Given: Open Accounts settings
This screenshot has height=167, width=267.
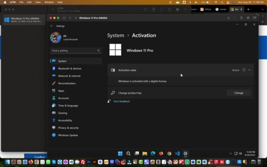Looking at the screenshot, I should [76, 98].
